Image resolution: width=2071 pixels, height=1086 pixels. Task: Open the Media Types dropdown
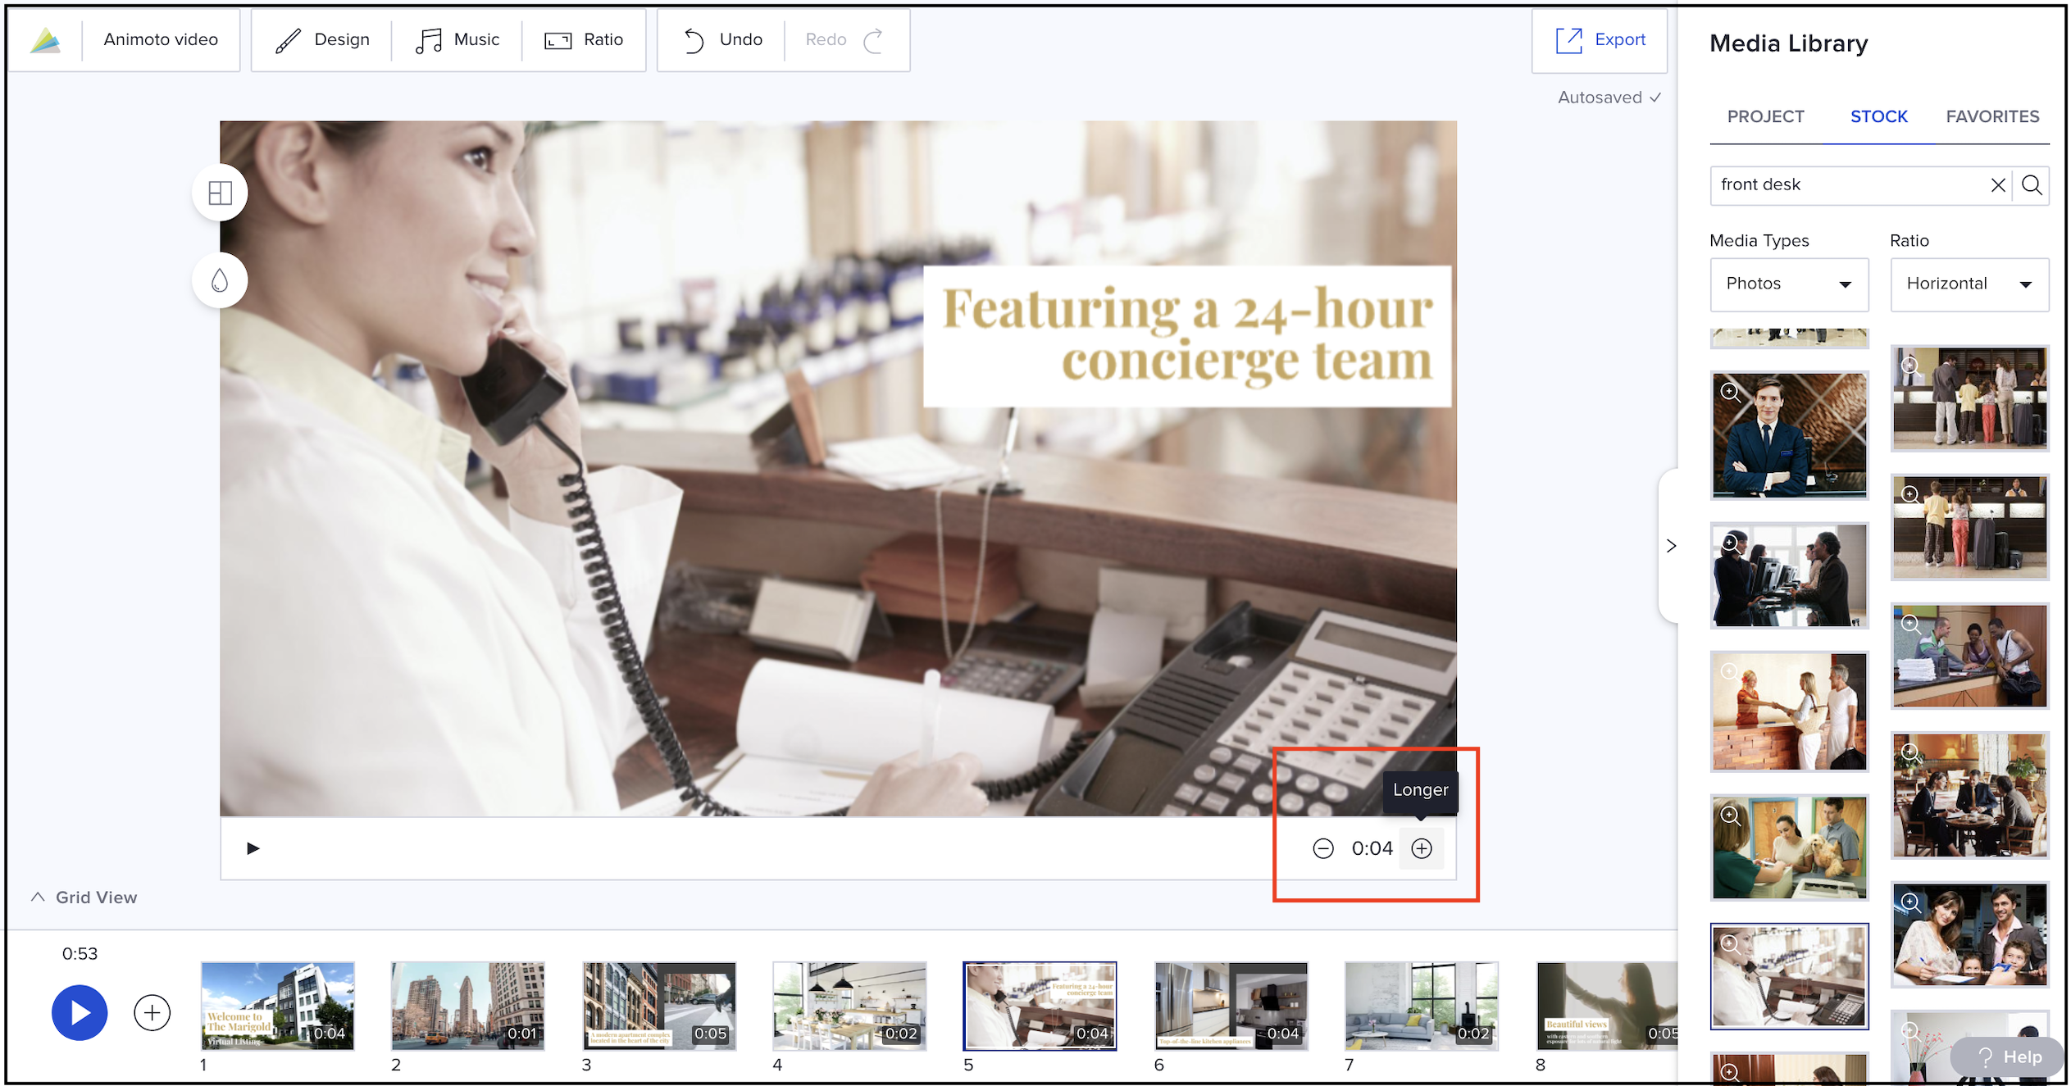(x=1787, y=284)
